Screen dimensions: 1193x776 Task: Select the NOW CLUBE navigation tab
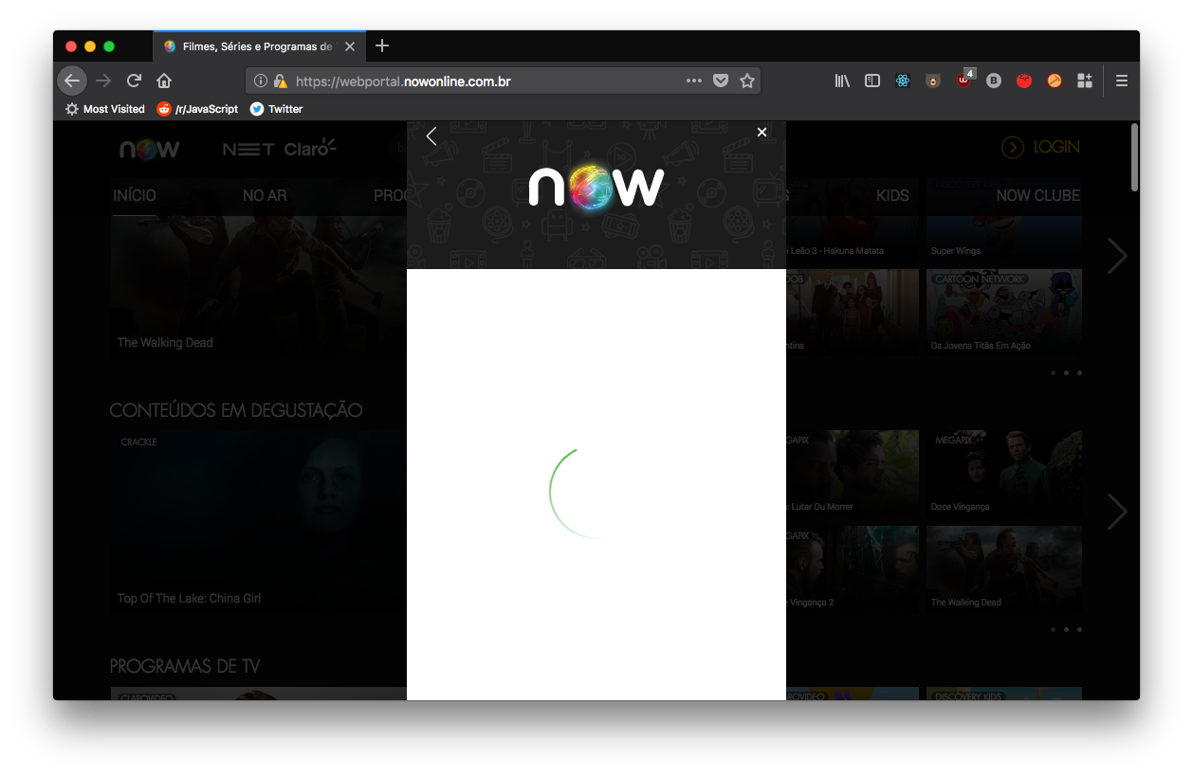click(1037, 195)
